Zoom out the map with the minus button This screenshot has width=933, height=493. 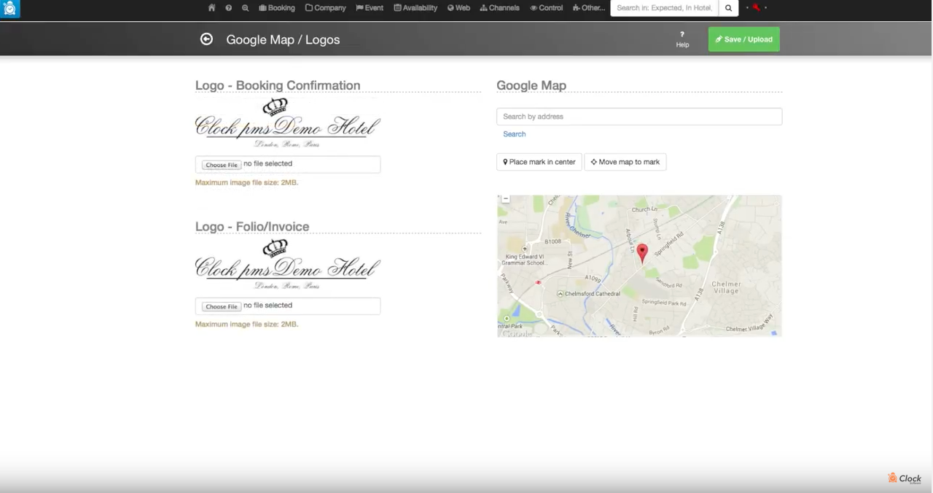505,198
